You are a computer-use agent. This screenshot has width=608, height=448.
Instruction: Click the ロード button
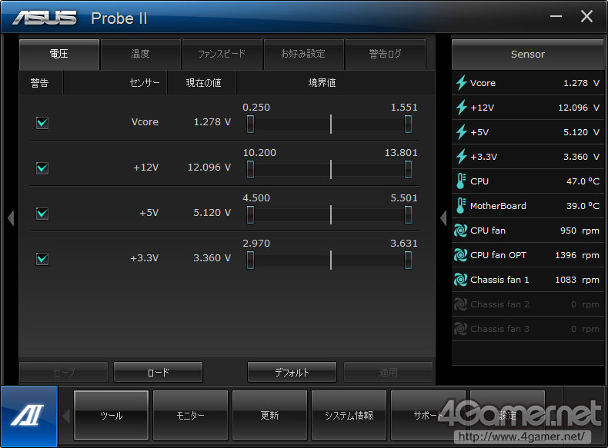(x=159, y=372)
